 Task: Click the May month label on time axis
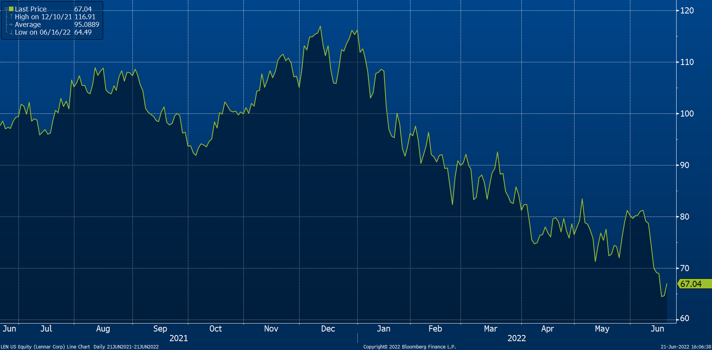coord(602,329)
